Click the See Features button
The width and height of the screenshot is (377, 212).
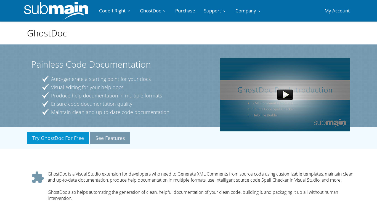(x=110, y=138)
